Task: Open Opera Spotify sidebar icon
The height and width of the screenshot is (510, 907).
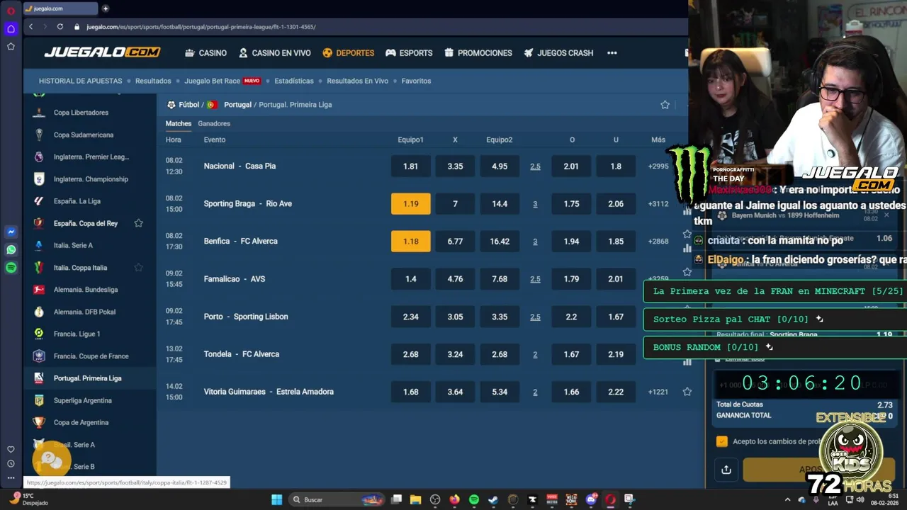Action: [11, 268]
